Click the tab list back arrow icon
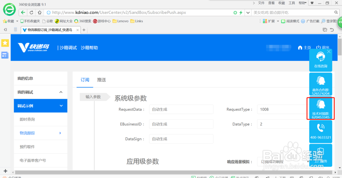Viewport: 342px width, 178px height. 5,30
